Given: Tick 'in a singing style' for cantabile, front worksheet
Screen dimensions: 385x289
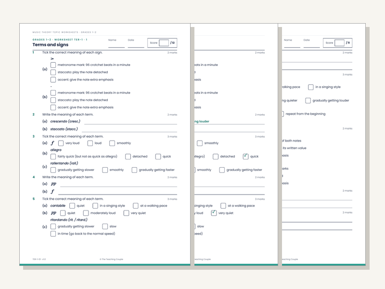Looking at the screenshot, I should 95,206.
